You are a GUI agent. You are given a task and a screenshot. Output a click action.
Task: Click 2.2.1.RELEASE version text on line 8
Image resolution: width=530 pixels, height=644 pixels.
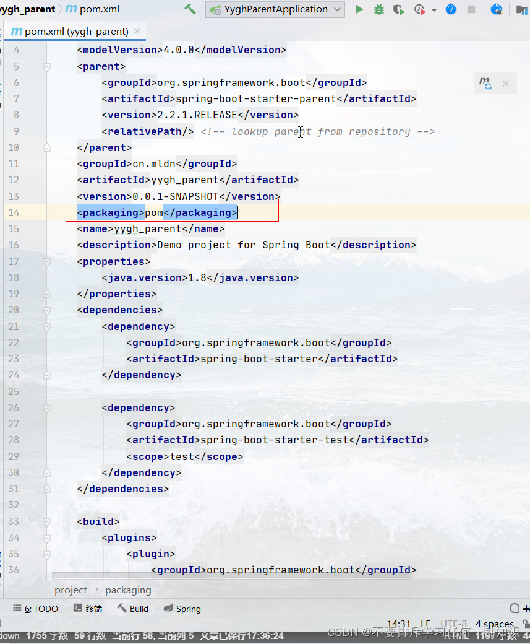pyautogui.click(x=197, y=115)
